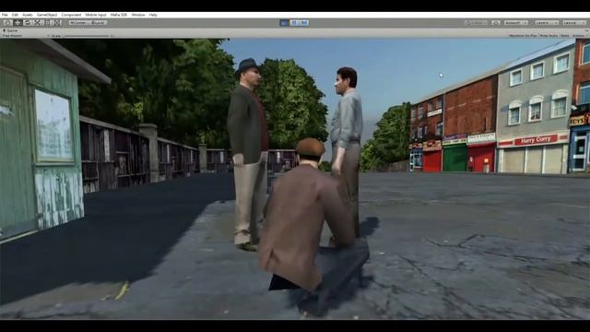The image size is (590, 332).
Task: Open the Layers dropdown
Action: 547,23
